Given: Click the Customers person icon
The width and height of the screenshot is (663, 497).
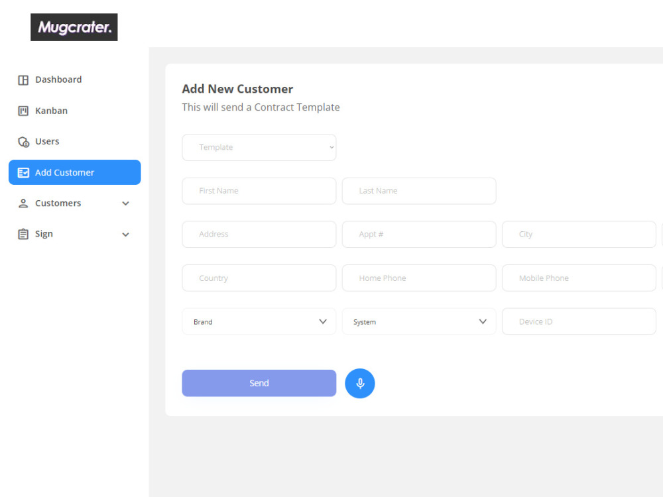Looking at the screenshot, I should click(x=23, y=203).
